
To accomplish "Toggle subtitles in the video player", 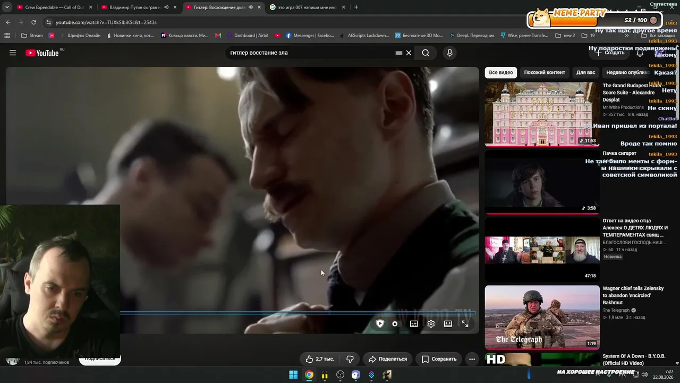I will pyautogui.click(x=414, y=323).
